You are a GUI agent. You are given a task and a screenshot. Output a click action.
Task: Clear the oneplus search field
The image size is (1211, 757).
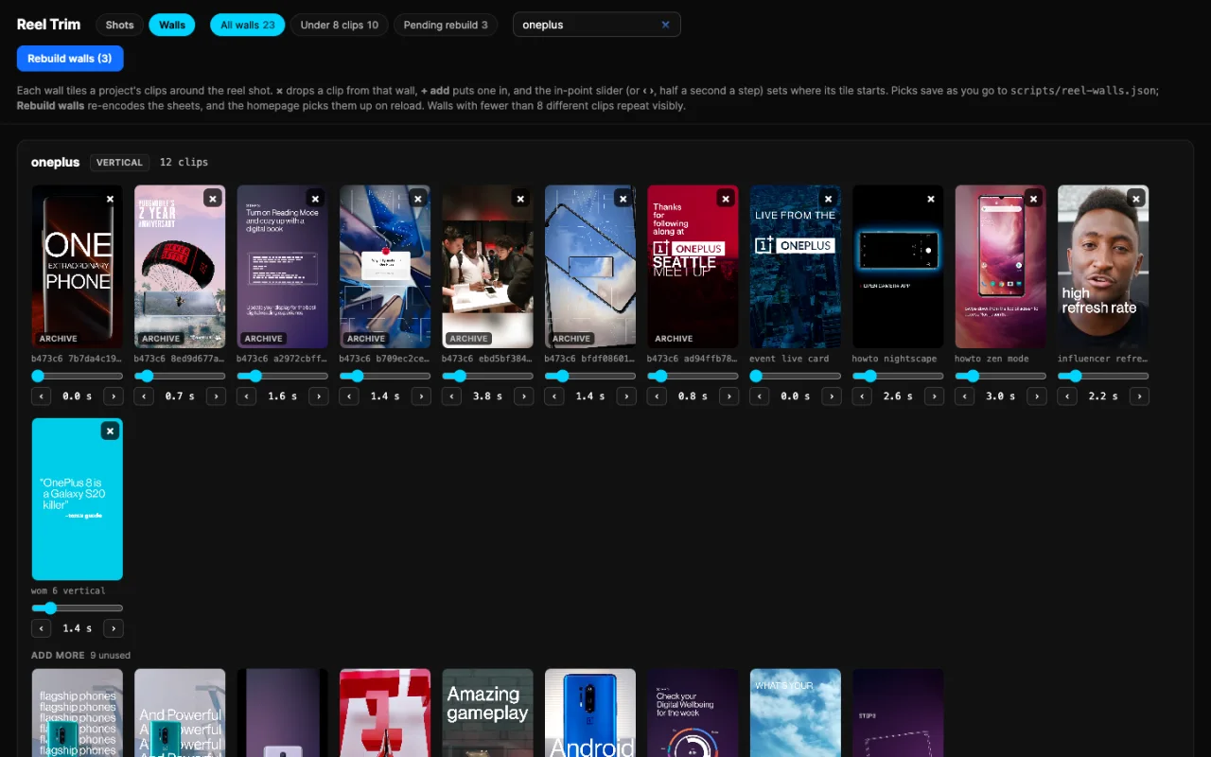[x=665, y=25]
